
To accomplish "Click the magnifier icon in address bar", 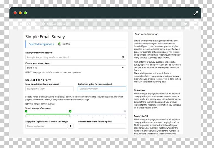I will click(43, 24).
